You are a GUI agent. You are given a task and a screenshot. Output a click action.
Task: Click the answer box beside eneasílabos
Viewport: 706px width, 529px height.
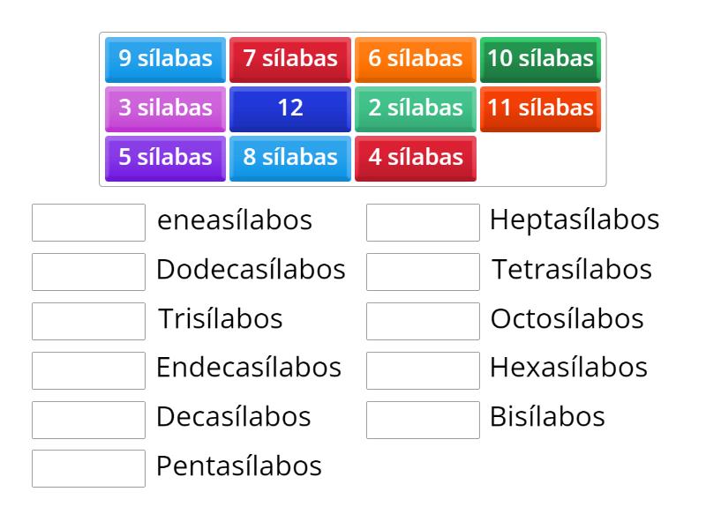[87, 221]
